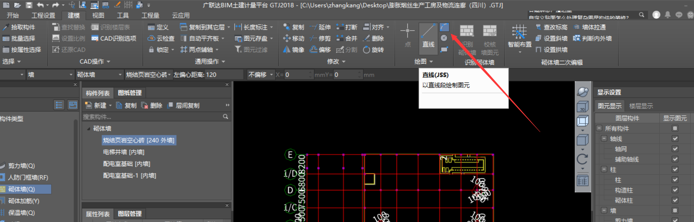Run 云检查 cloud check
Image resolution: width=694 pixels, height=222 pixels.
coord(161,38)
